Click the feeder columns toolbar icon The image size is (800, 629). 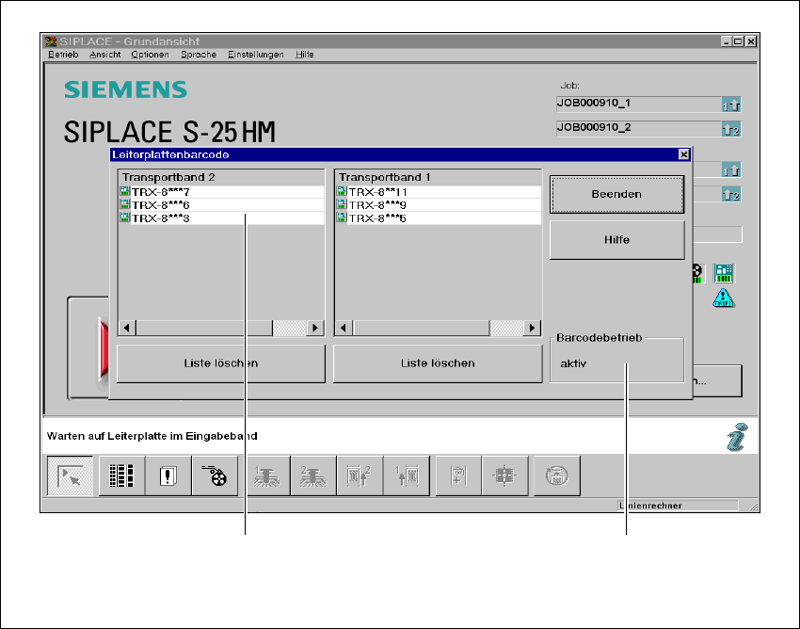(121, 476)
